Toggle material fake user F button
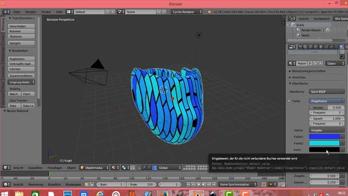This screenshot has height=196, width=348. [310, 63]
